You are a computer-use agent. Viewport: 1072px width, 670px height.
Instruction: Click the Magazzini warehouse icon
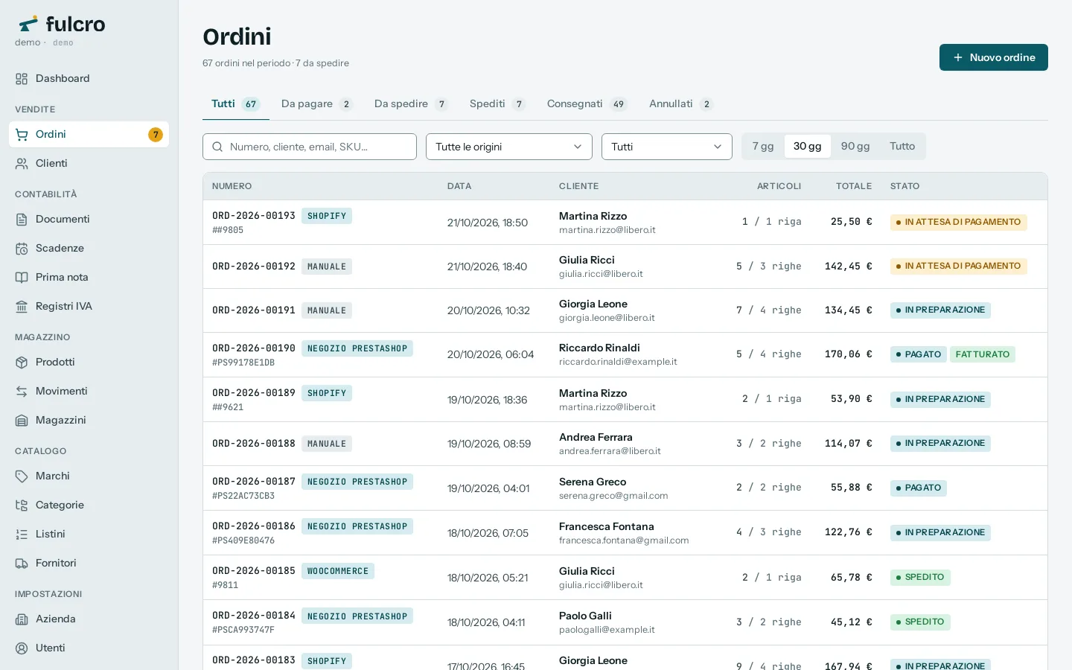[x=22, y=421]
